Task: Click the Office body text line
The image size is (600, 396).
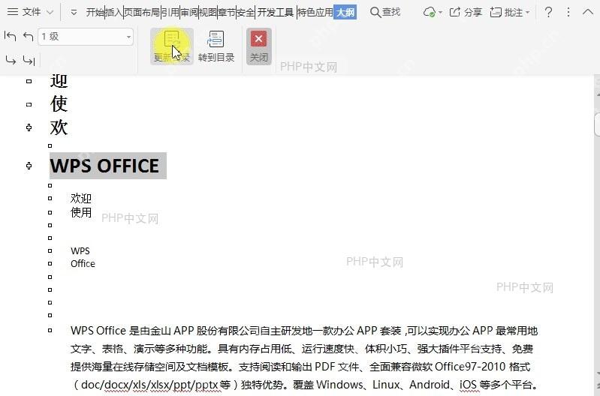Action: (x=83, y=263)
